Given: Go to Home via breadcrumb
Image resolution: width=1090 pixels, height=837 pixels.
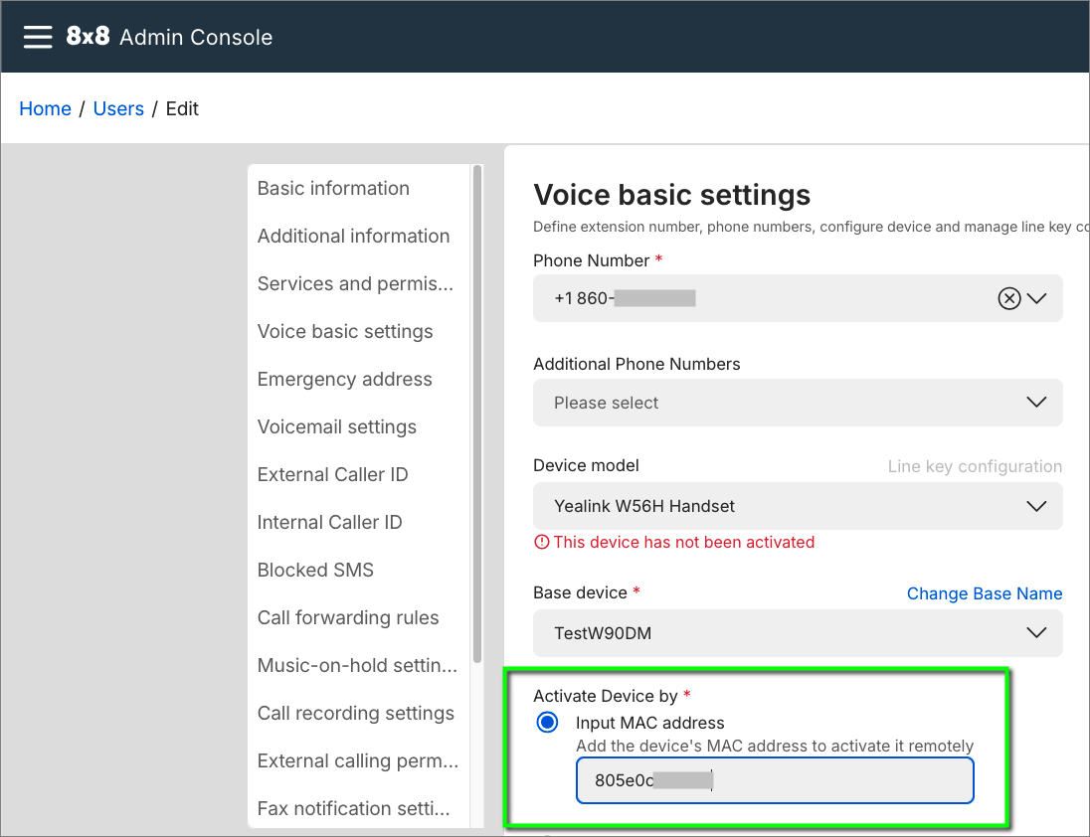Looking at the screenshot, I should (45, 108).
